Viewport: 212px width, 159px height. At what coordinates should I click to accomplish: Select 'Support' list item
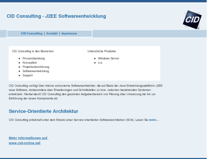28,75
